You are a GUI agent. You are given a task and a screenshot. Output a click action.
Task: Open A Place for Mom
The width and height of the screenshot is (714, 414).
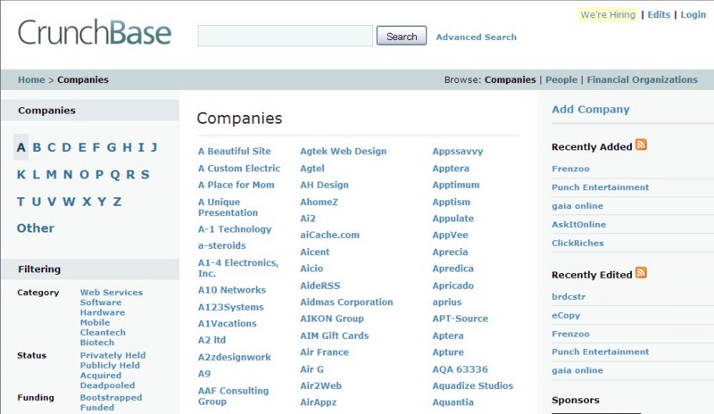237,185
